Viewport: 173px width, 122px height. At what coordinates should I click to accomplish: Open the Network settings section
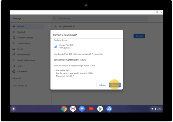click(27, 26)
